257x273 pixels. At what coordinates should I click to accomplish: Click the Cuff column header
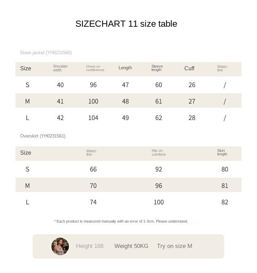pos(189,68)
